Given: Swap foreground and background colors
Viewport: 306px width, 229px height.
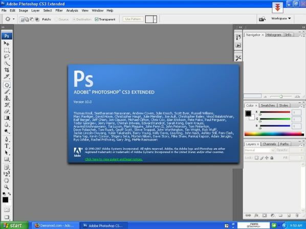Looking at the screenshot, I should (9, 194).
